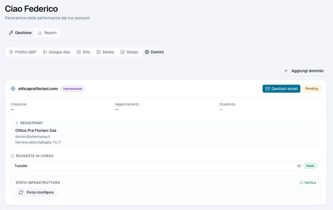Select Ottica Pra Floriani Sas registrant name

tap(36, 130)
